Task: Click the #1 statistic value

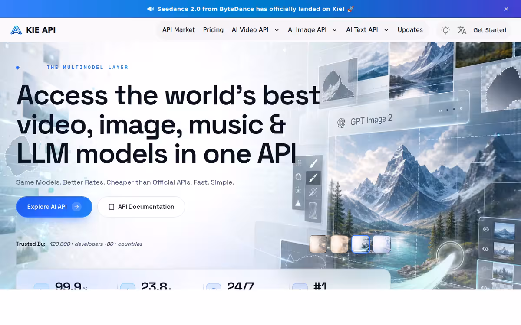Action: [320, 286]
